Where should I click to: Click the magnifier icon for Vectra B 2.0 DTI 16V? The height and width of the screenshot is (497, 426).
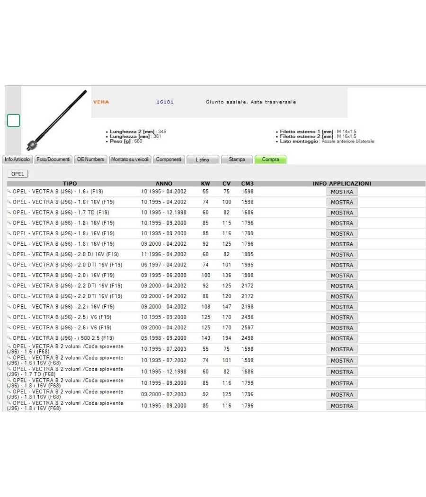point(9,264)
